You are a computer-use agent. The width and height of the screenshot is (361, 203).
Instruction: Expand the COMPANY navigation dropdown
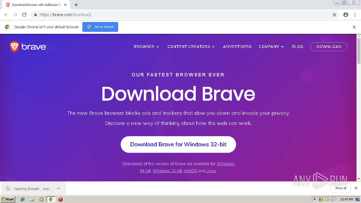tap(271, 47)
